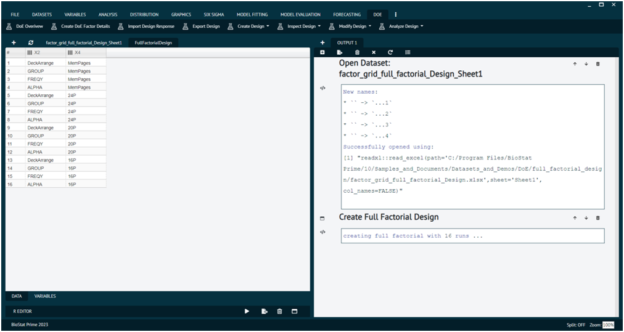Click the R editor trash icon
The height and width of the screenshot is (332, 624).
point(279,311)
